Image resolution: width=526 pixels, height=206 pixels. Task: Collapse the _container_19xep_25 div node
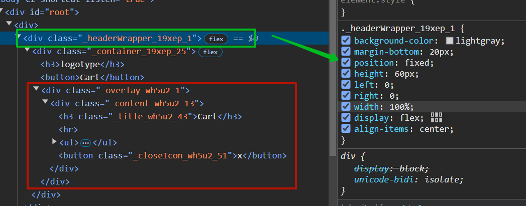coord(27,50)
